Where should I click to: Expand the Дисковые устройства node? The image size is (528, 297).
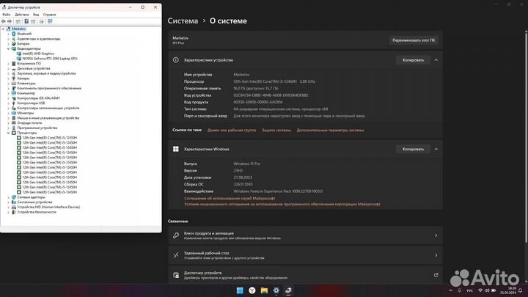click(x=8, y=68)
